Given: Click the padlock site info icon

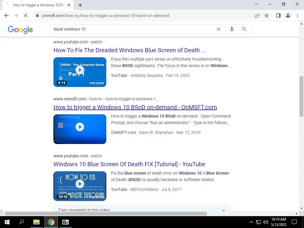Looking at the screenshot, I should [37, 15].
